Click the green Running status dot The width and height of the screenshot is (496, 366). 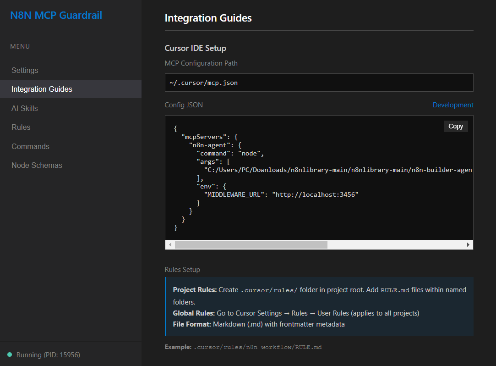(x=11, y=355)
